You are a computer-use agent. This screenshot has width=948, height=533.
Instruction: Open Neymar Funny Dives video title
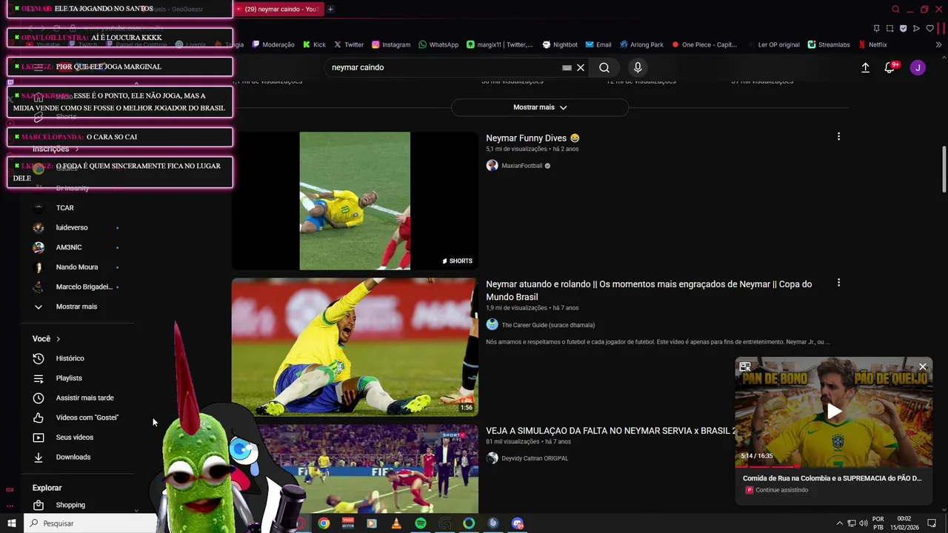[533, 138]
